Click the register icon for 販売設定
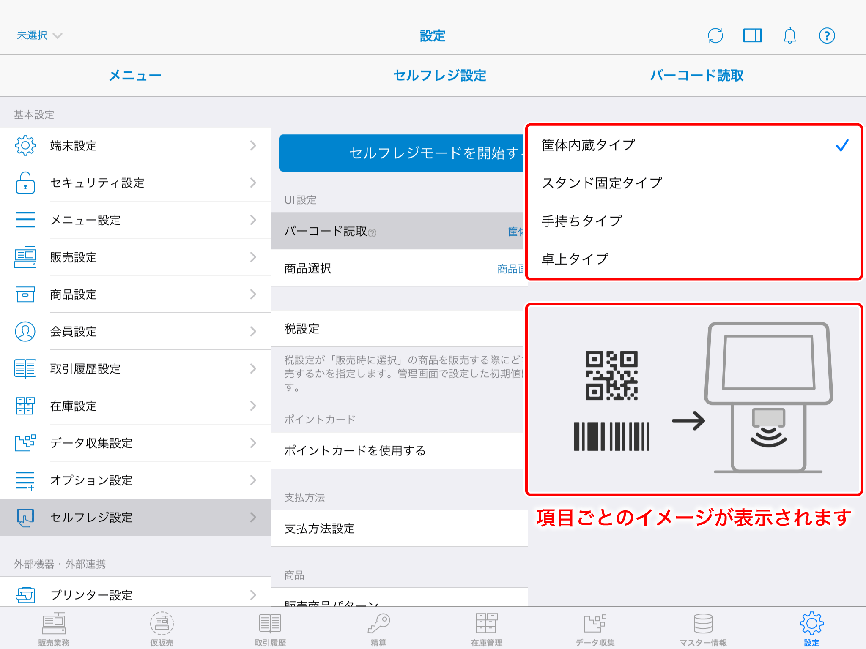 tap(25, 257)
